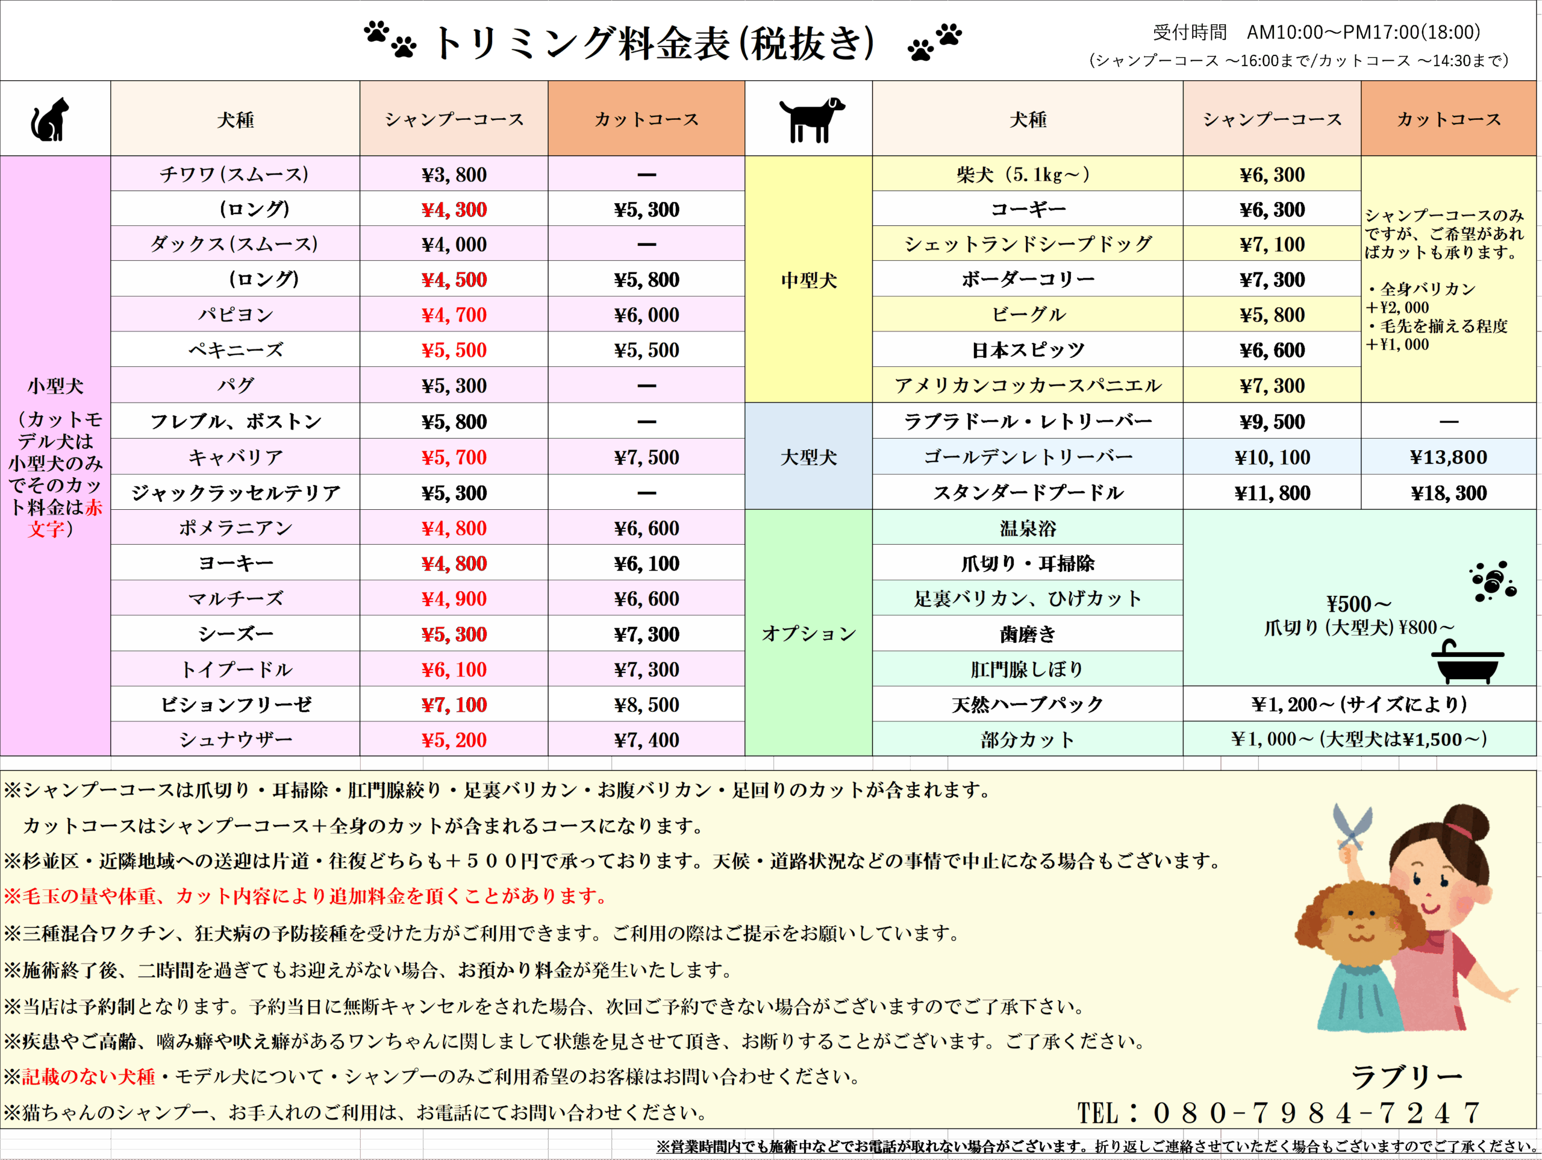Image resolution: width=1542 pixels, height=1160 pixels.
Task: Click the black cat icon
Action: (x=50, y=119)
